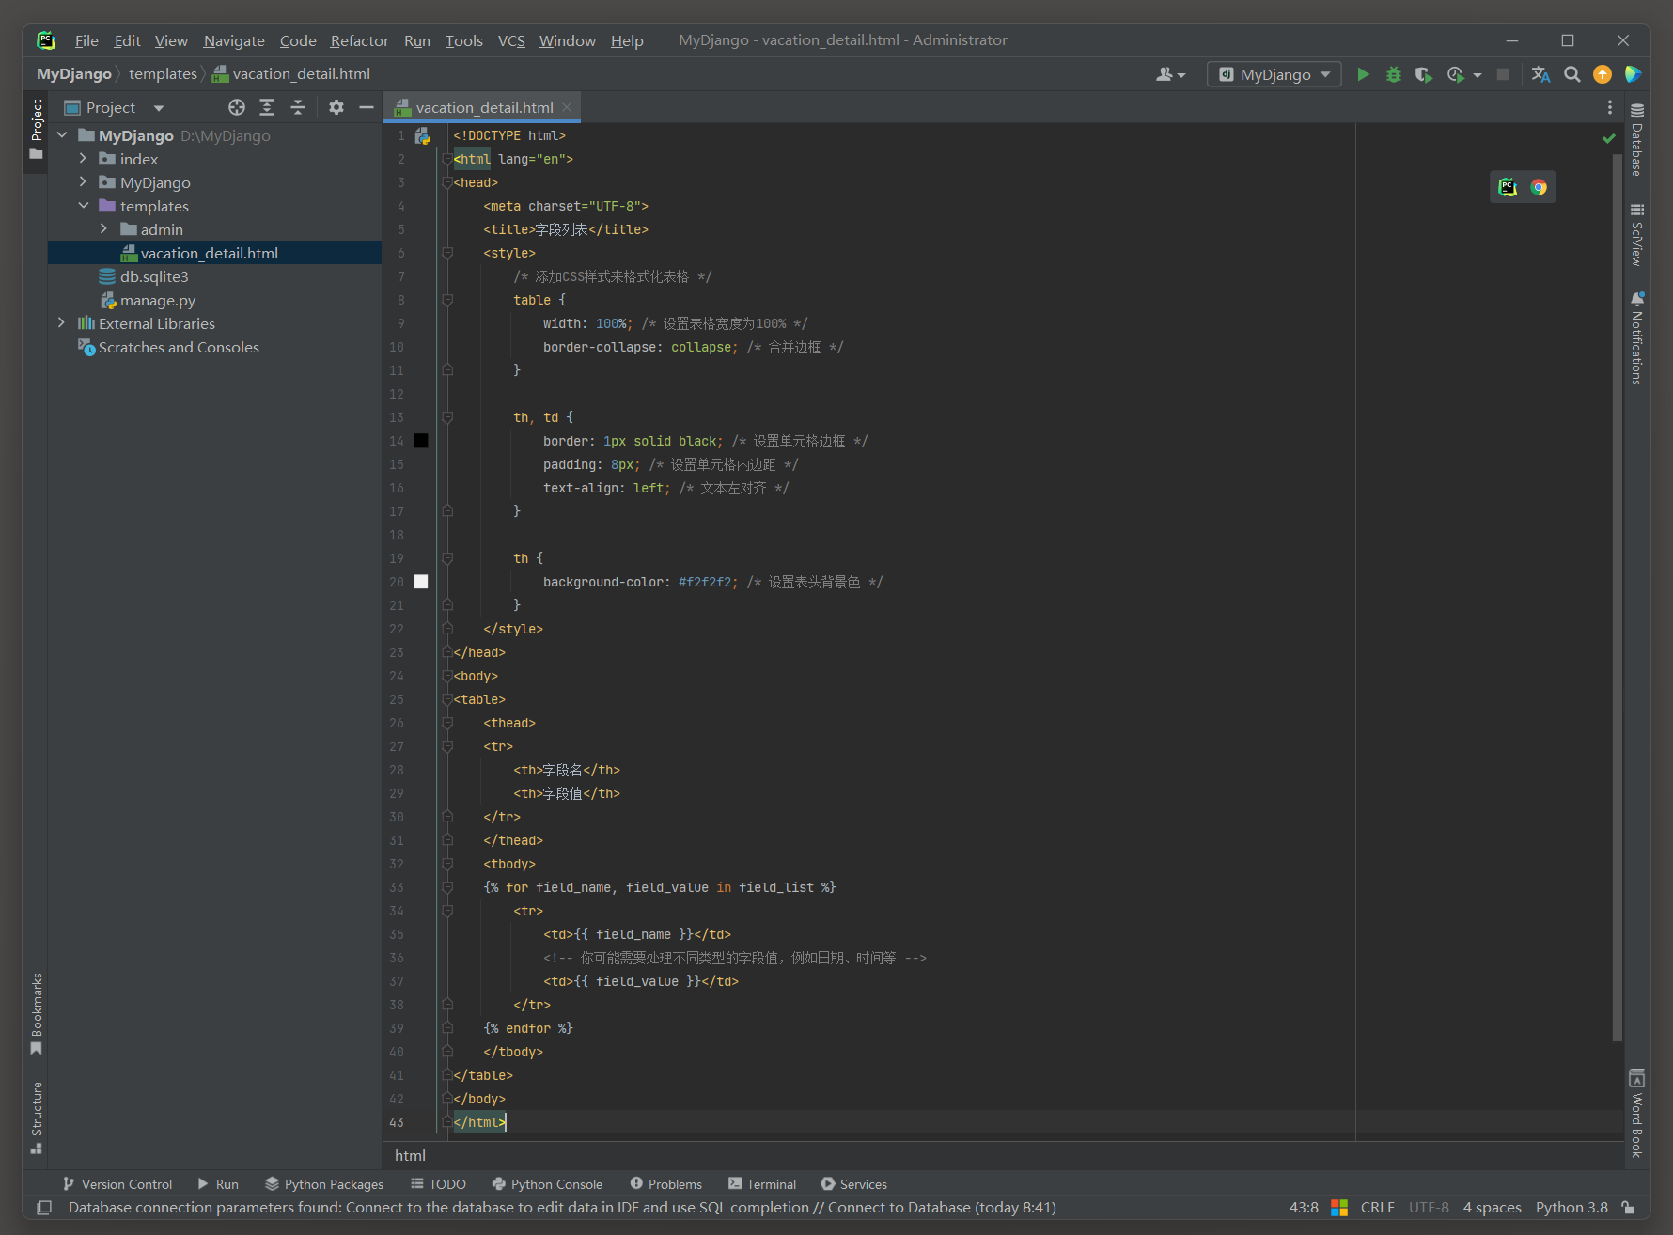Open preview in Chrome browser icon

(x=1538, y=187)
